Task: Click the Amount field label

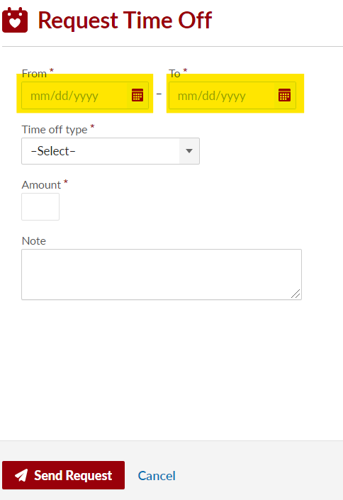Action: click(41, 185)
